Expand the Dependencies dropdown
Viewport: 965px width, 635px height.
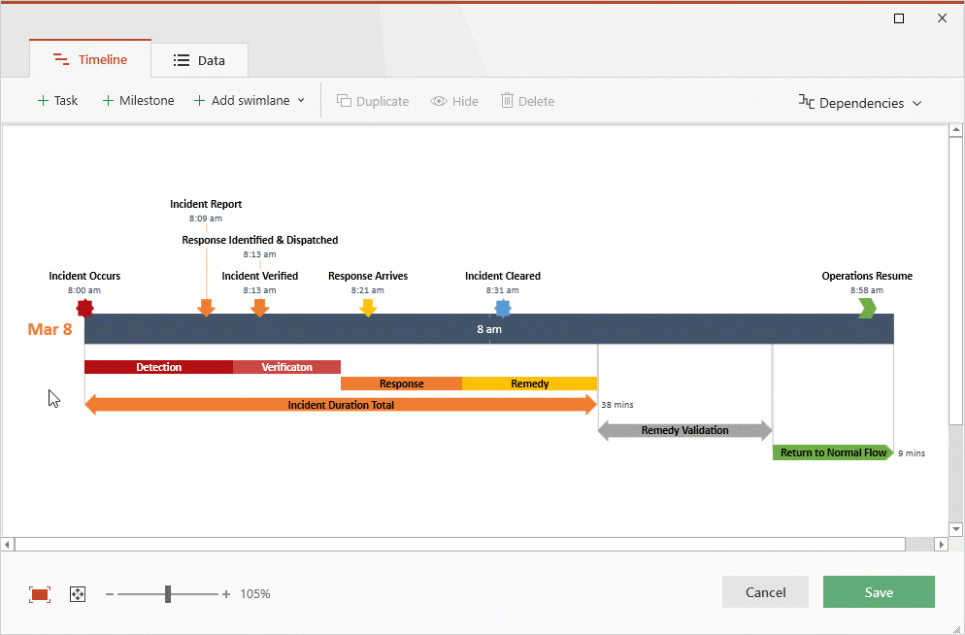(859, 103)
